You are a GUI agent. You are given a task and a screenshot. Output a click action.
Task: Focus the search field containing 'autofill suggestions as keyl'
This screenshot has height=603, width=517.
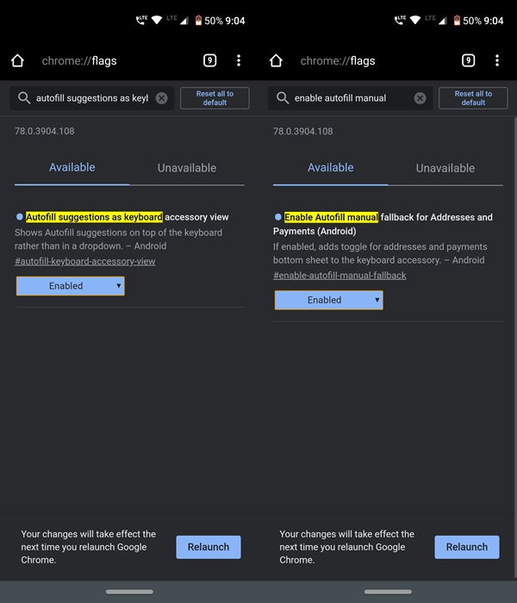point(90,98)
